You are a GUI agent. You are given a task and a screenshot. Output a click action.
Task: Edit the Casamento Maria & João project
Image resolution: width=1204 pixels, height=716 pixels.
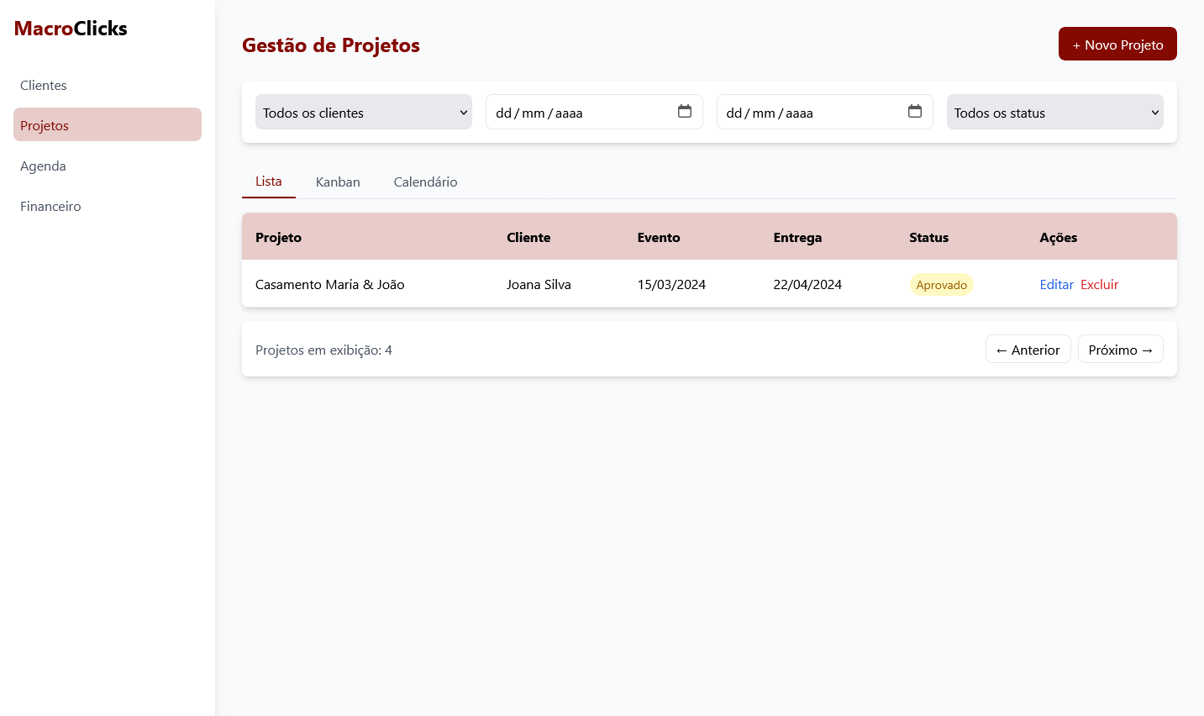click(1056, 284)
